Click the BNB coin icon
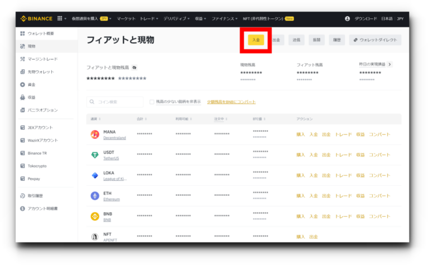Viewport: 428px width, 265px height. point(95,217)
